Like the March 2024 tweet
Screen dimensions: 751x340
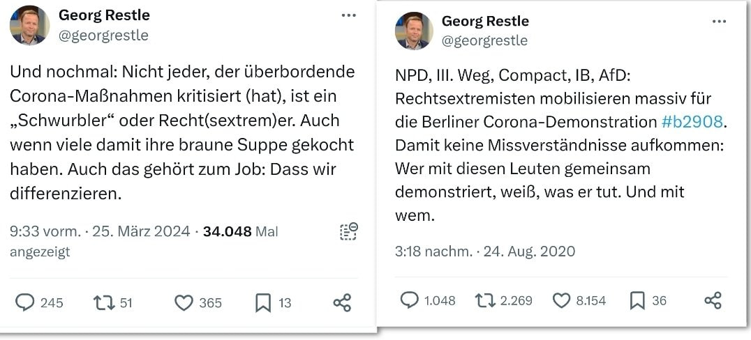pos(184,302)
